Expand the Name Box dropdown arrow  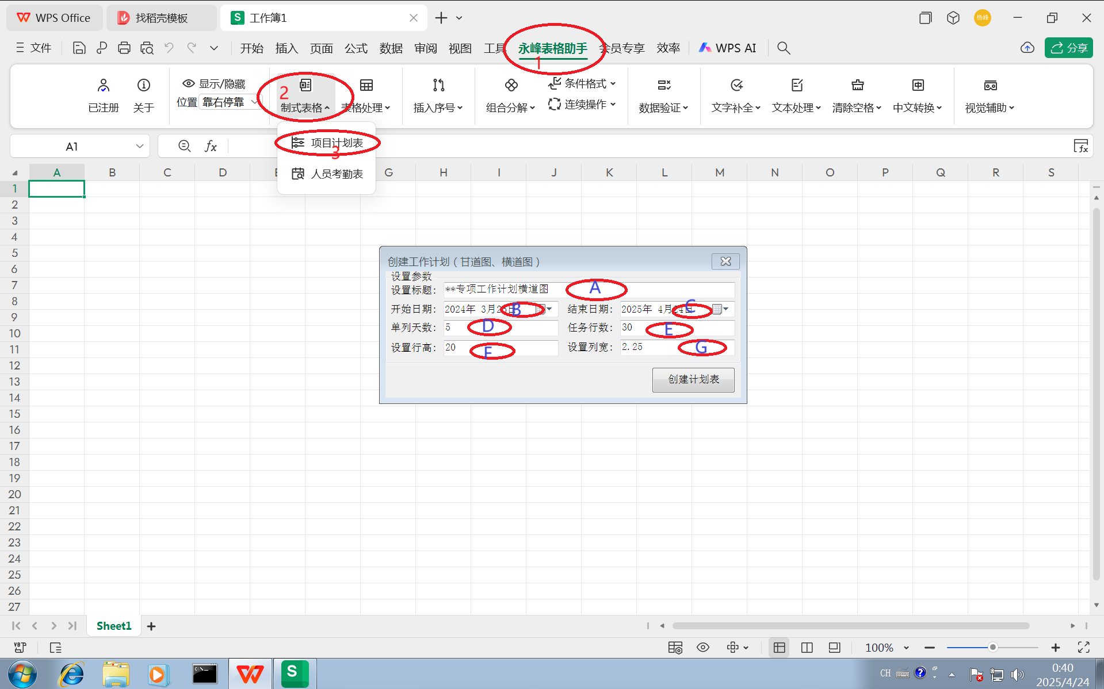[x=139, y=147]
